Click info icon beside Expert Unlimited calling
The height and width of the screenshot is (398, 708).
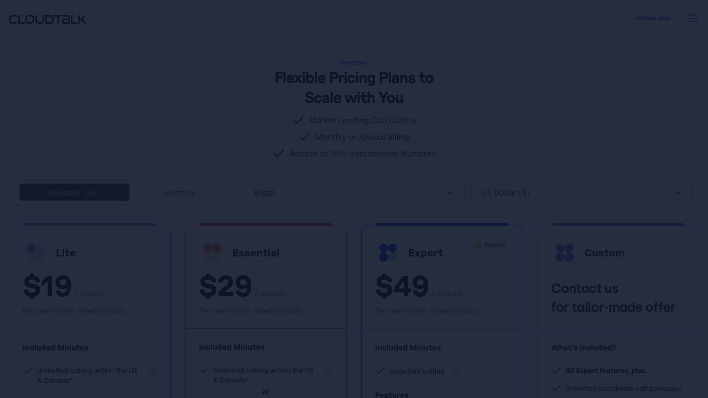pos(456,370)
